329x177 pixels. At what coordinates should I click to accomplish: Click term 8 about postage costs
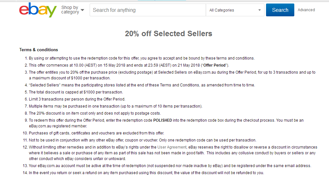[95, 113]
